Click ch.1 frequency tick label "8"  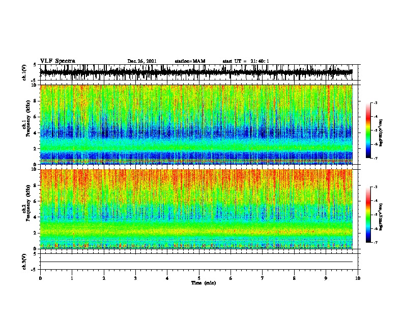[36, 101]
